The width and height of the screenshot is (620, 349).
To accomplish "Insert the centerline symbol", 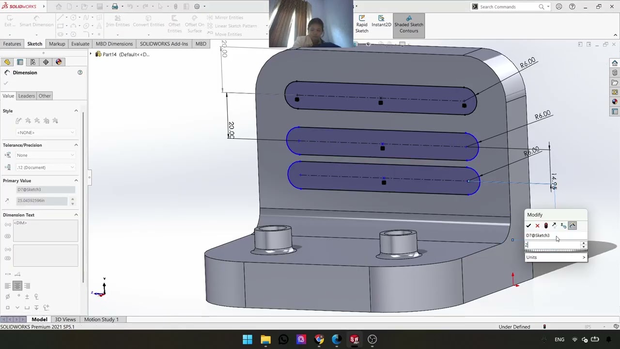I will pos(36,297).
